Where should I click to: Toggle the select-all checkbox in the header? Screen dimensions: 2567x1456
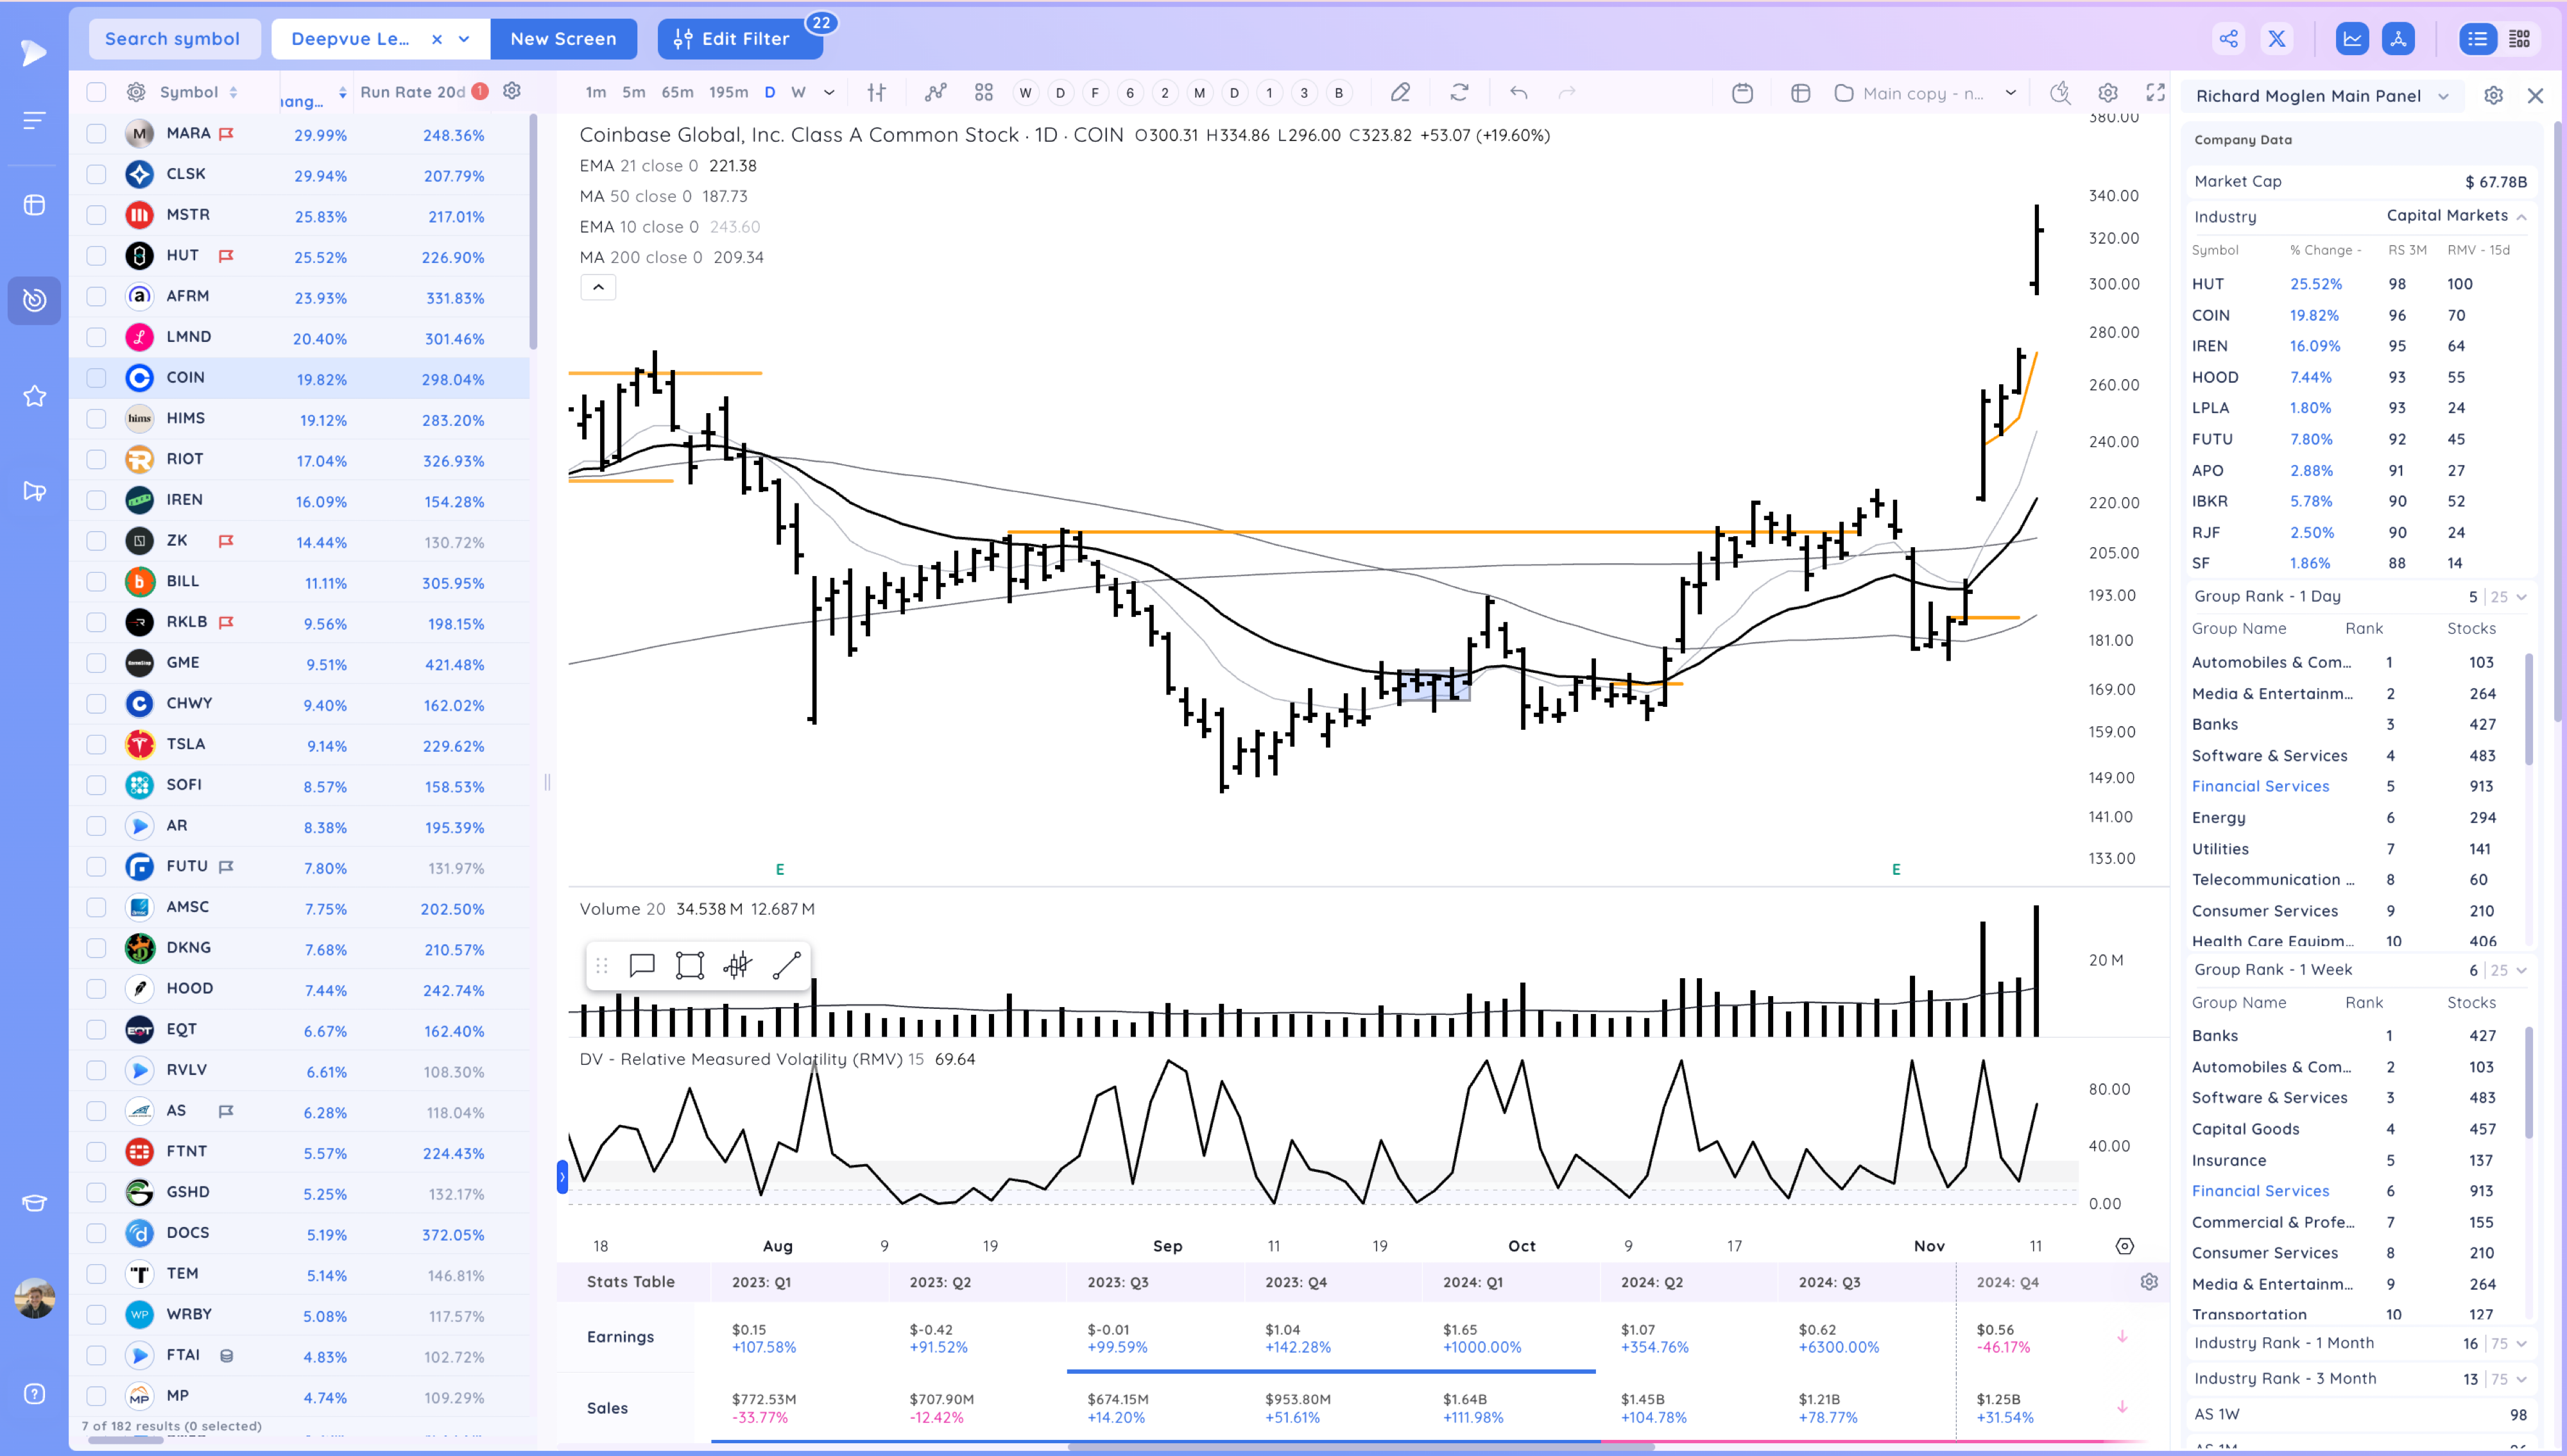[x=96, y=92]
